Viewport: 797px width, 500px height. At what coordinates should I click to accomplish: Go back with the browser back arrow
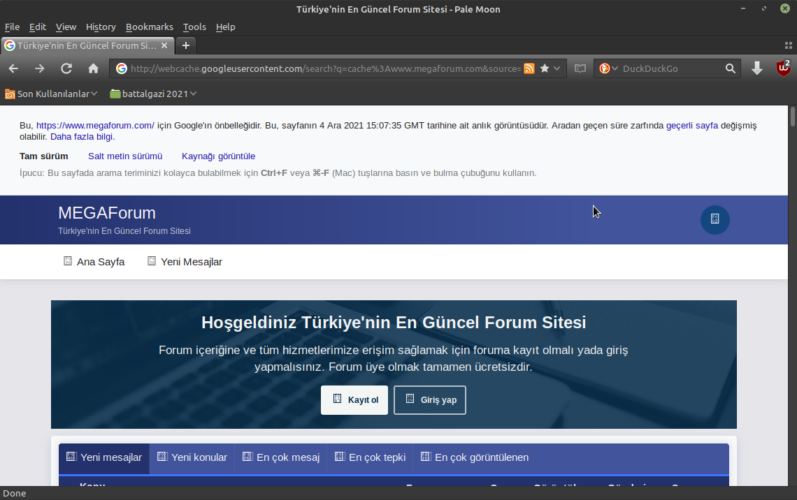(x=13, y=68)
